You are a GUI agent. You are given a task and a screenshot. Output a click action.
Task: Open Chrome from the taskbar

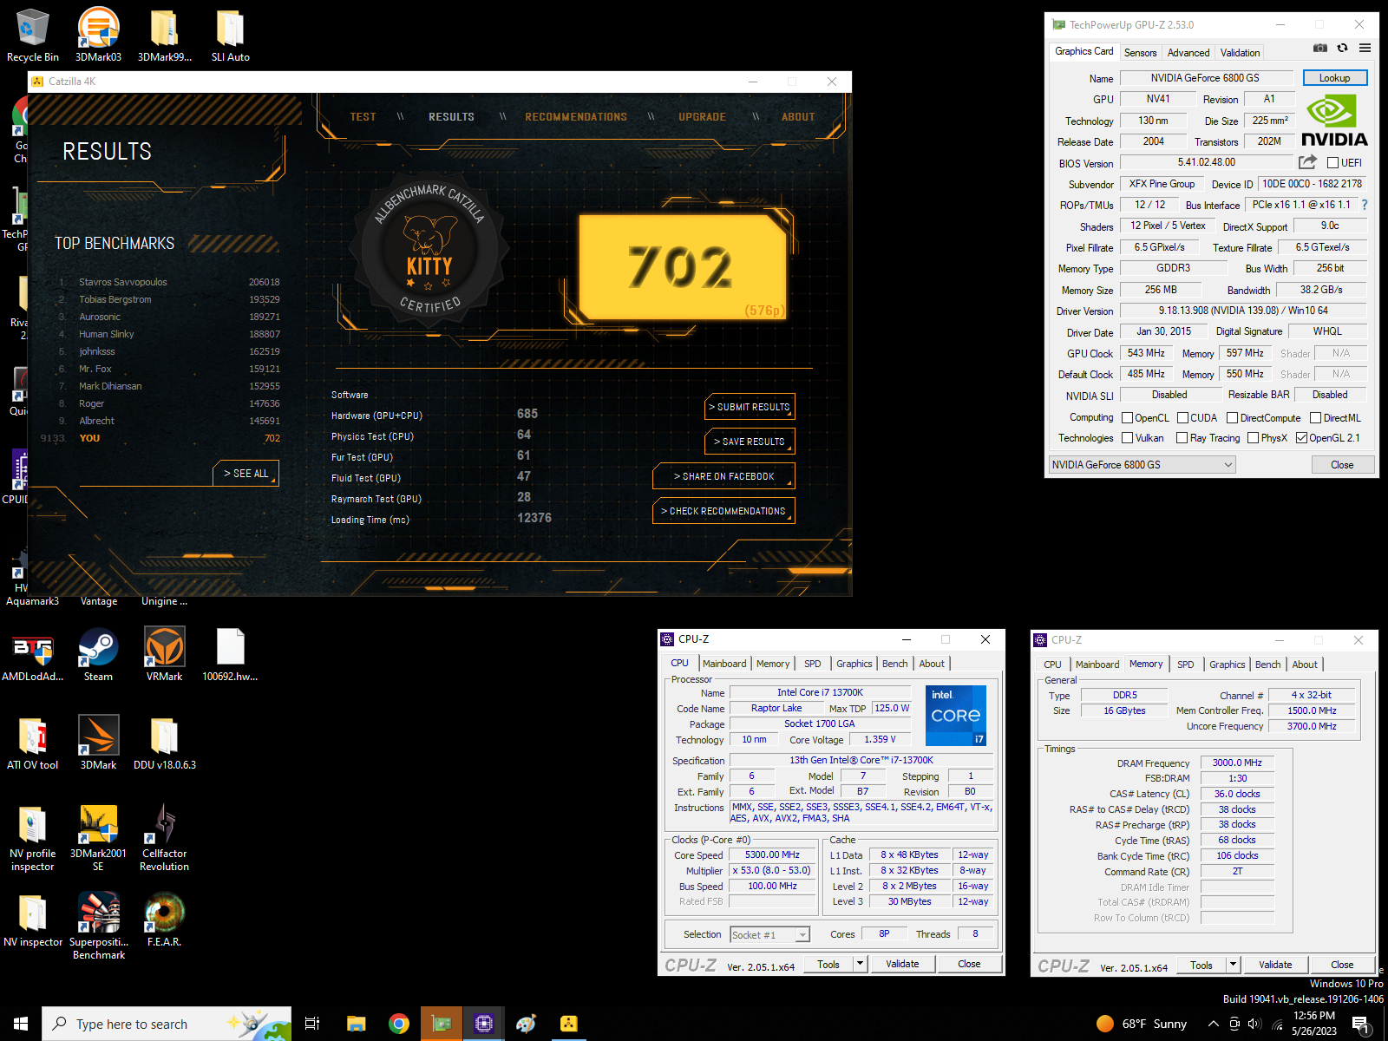coord(399,1024)
